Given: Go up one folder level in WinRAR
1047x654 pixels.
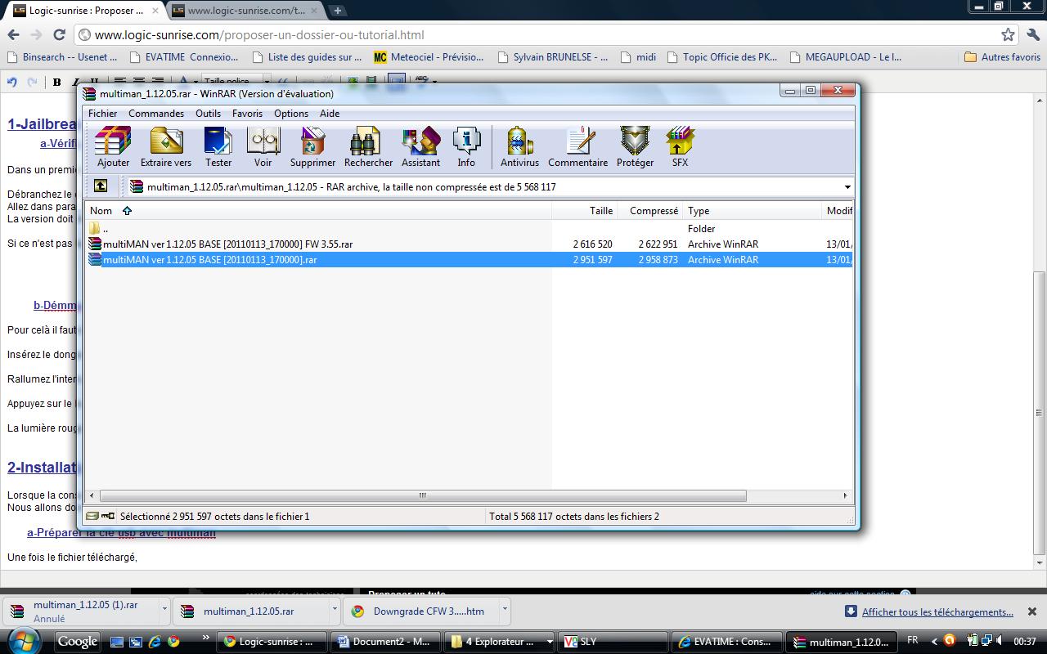Looking at the screenshot, I should pos(101,186).
